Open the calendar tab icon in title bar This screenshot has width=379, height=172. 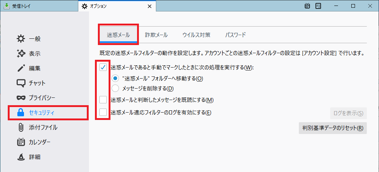pos(307,6)
